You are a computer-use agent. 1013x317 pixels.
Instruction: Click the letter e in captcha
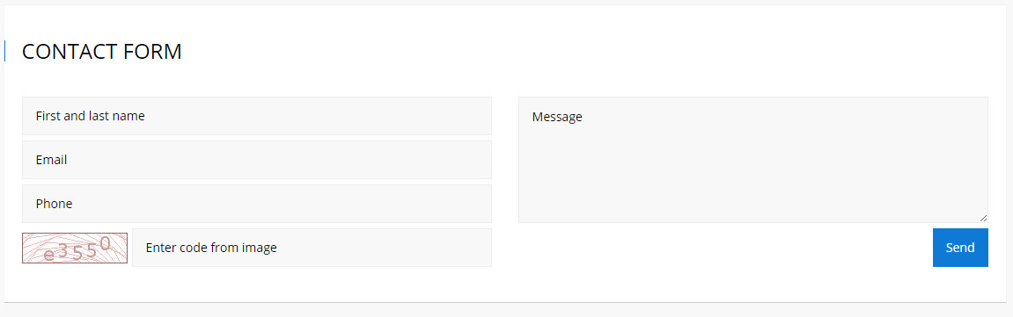click(49, 255)
